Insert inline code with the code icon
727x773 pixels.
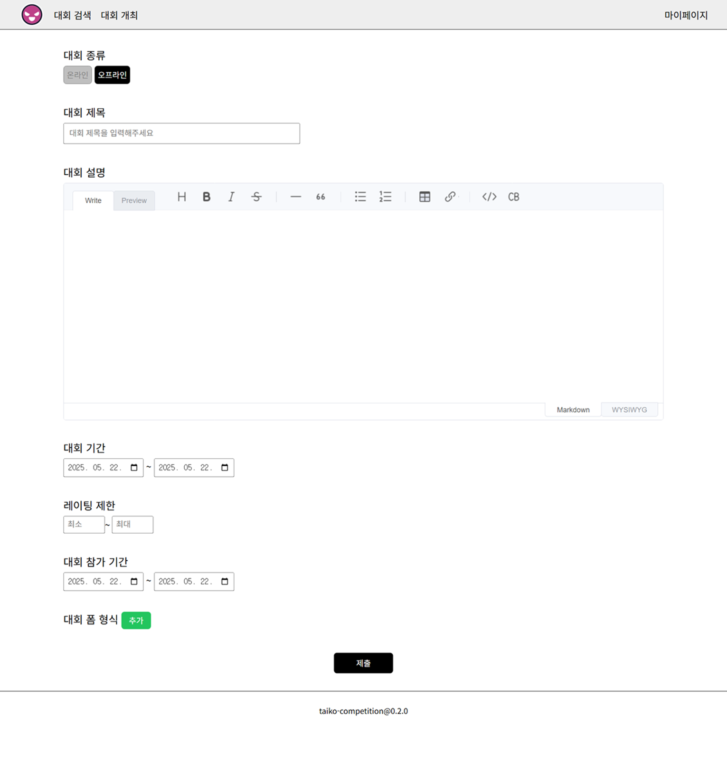[489, 197]
